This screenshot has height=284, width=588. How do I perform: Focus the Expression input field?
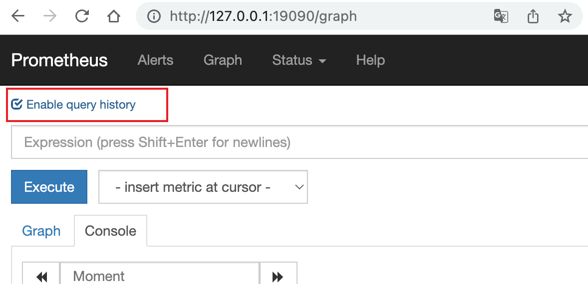(299, 142)
